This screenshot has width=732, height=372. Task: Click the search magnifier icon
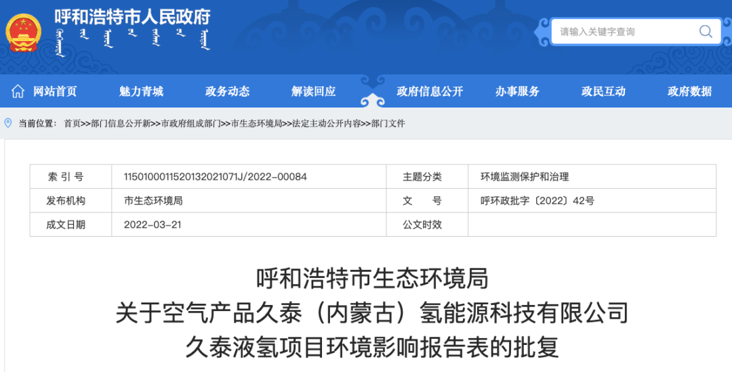tap(706, 32)
